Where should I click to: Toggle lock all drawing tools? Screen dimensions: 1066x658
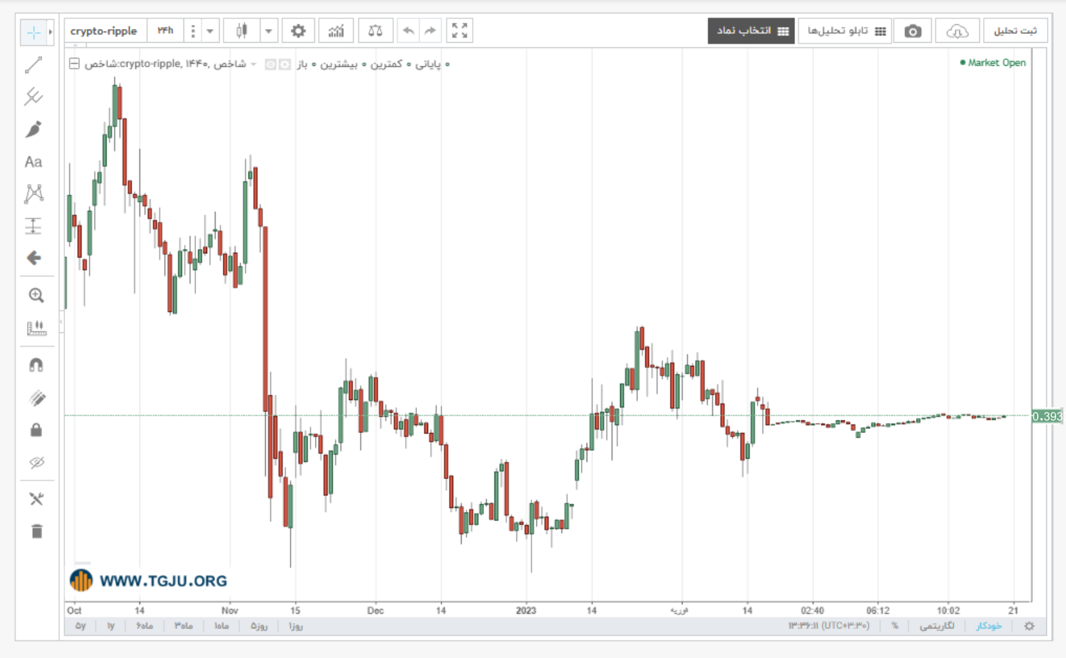coord(36,430)
